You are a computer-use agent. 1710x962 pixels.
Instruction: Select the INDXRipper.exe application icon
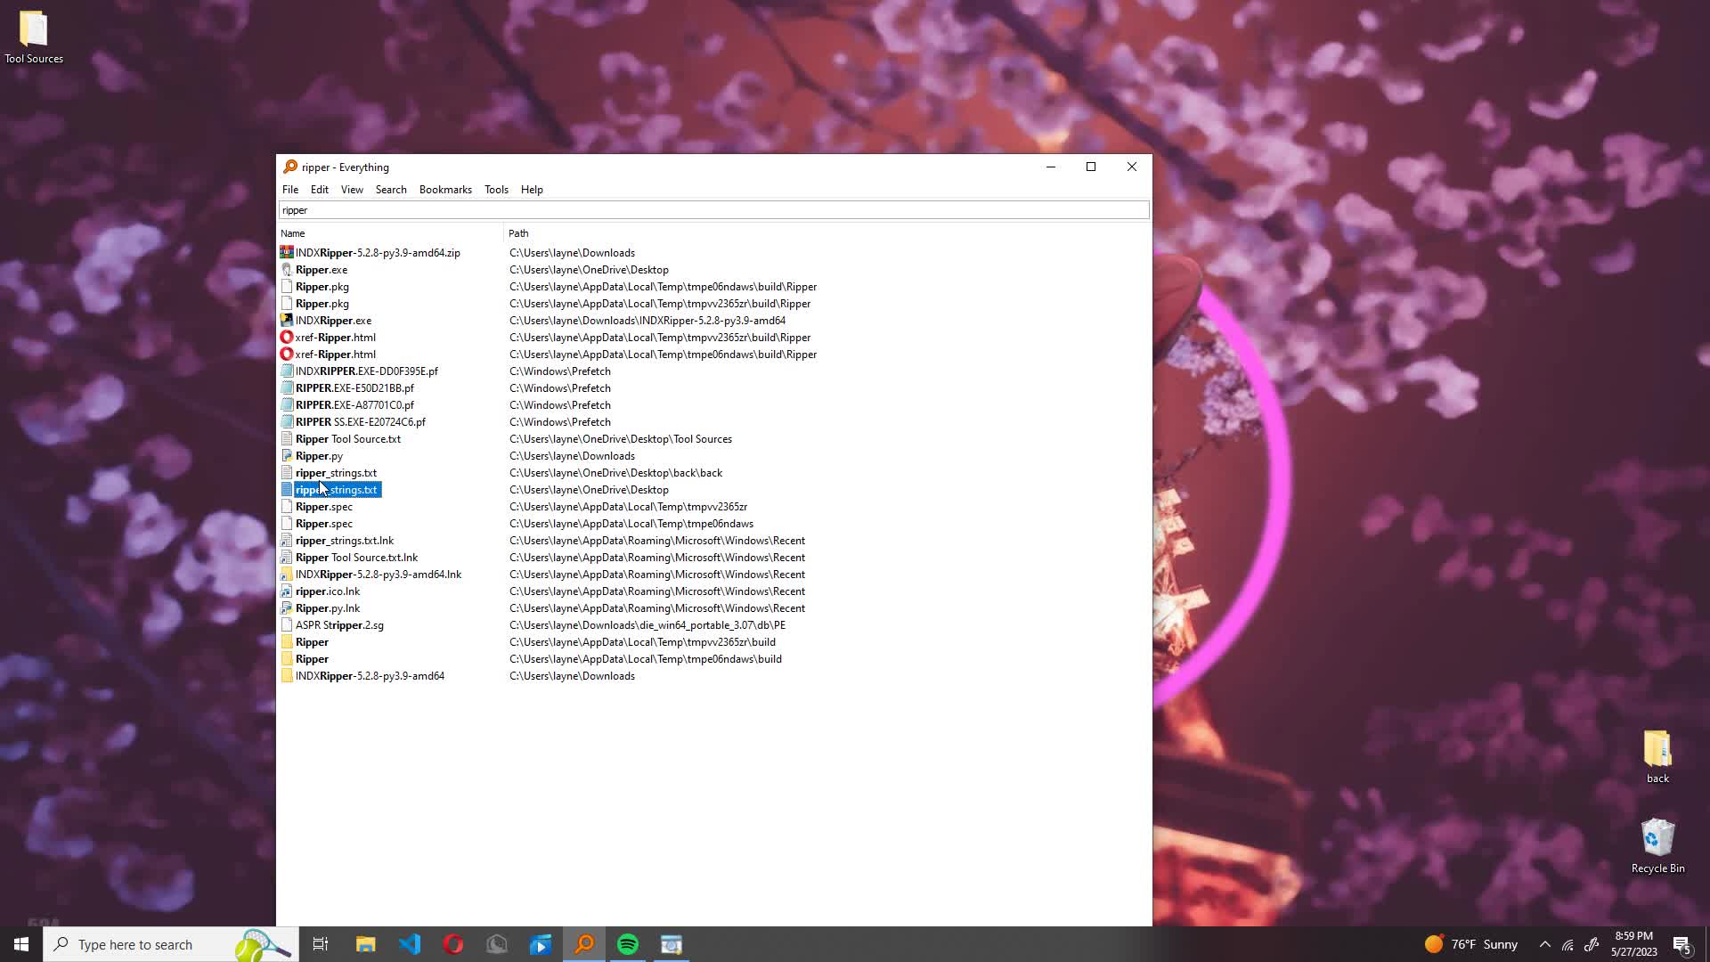click(286, 321)
